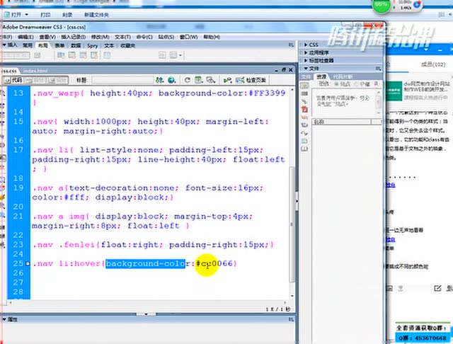Select the index.html document tab

(35, 71)
